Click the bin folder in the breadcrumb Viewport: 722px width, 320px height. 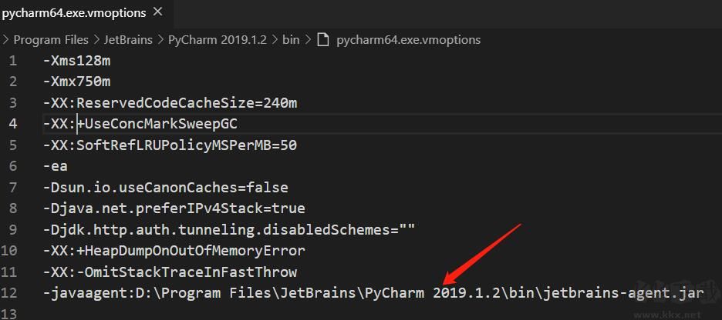291,39
